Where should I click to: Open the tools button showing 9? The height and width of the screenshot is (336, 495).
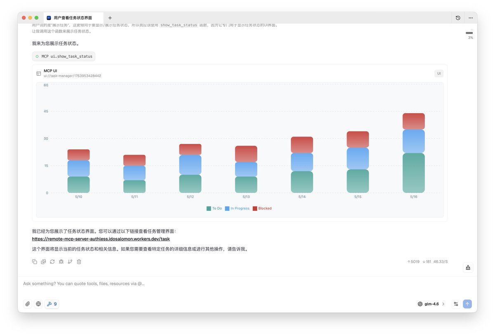(52, 304)
